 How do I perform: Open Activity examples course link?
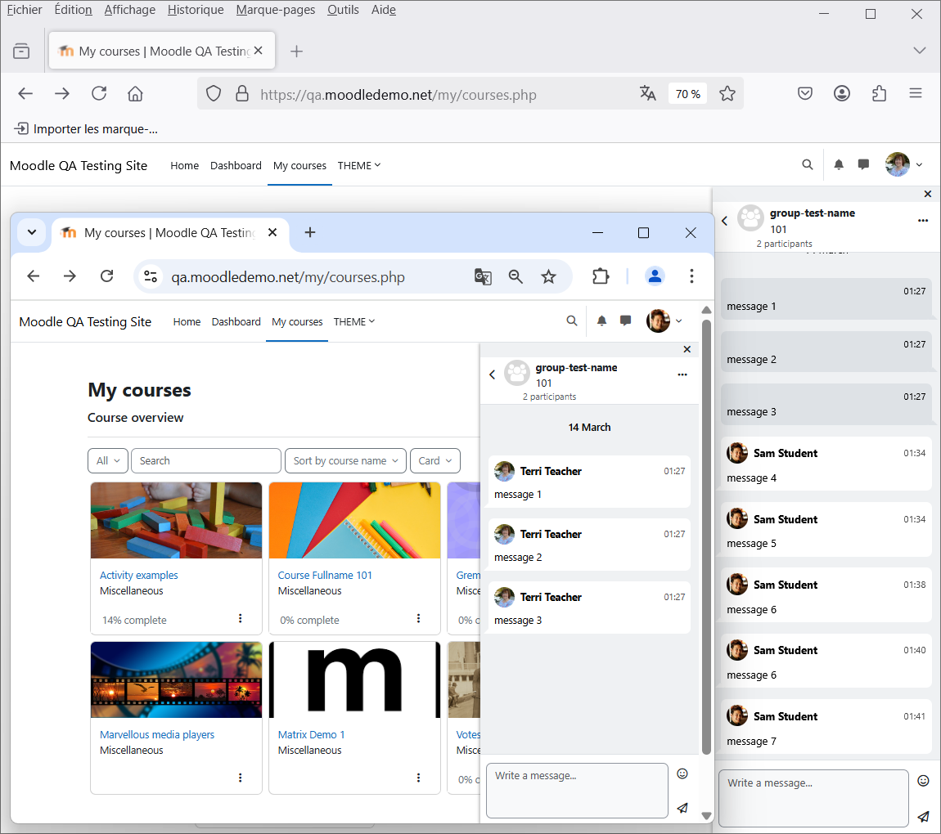(138, 575)
